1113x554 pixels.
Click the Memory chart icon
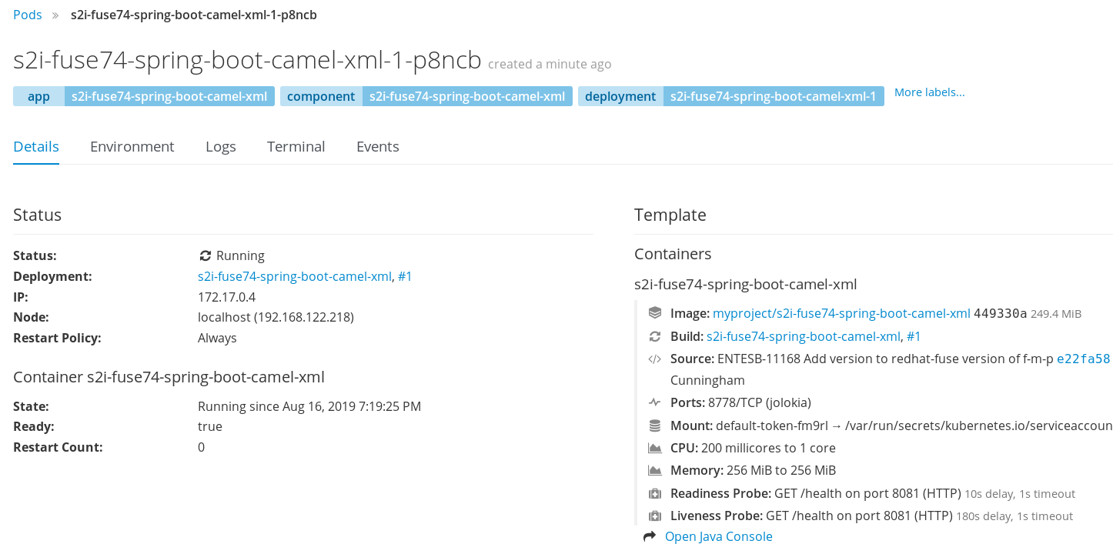point(655,470)
